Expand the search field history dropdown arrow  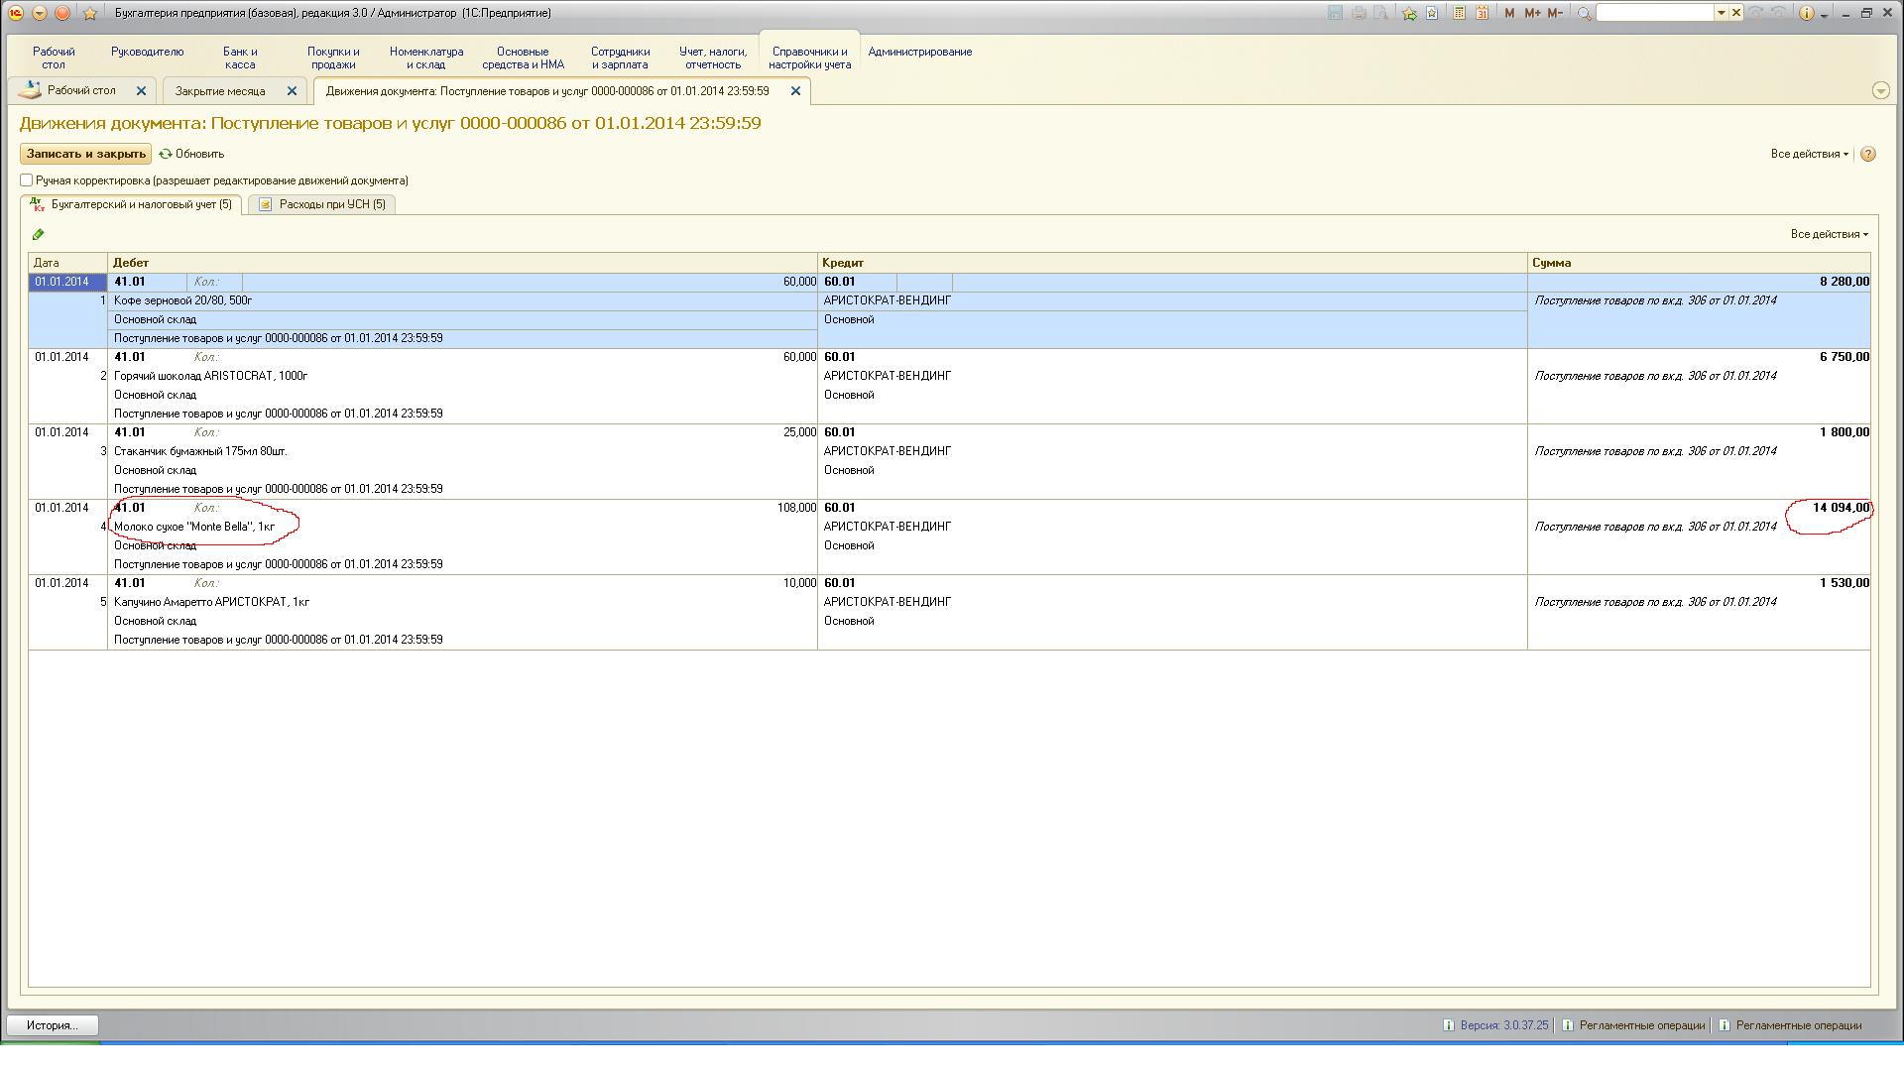[x=1721, y=13]
